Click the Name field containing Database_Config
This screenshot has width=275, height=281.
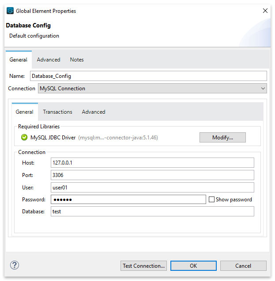point(148,76)
